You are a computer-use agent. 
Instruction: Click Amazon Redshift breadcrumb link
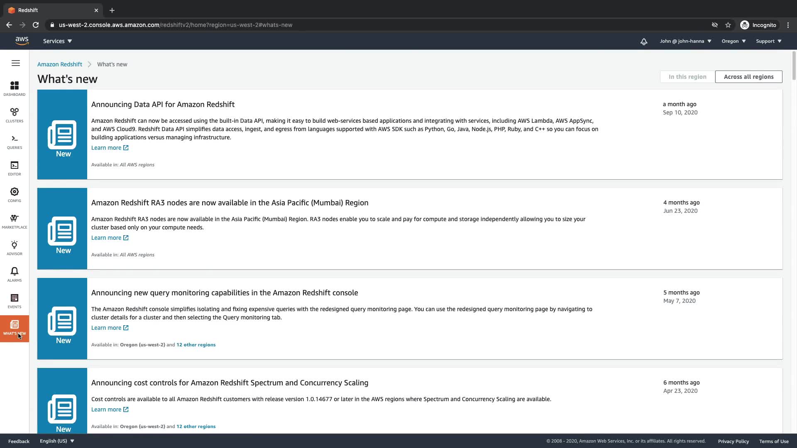point(60,64)
